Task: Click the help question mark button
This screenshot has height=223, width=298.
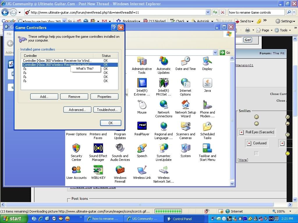Action: [114, 28]
